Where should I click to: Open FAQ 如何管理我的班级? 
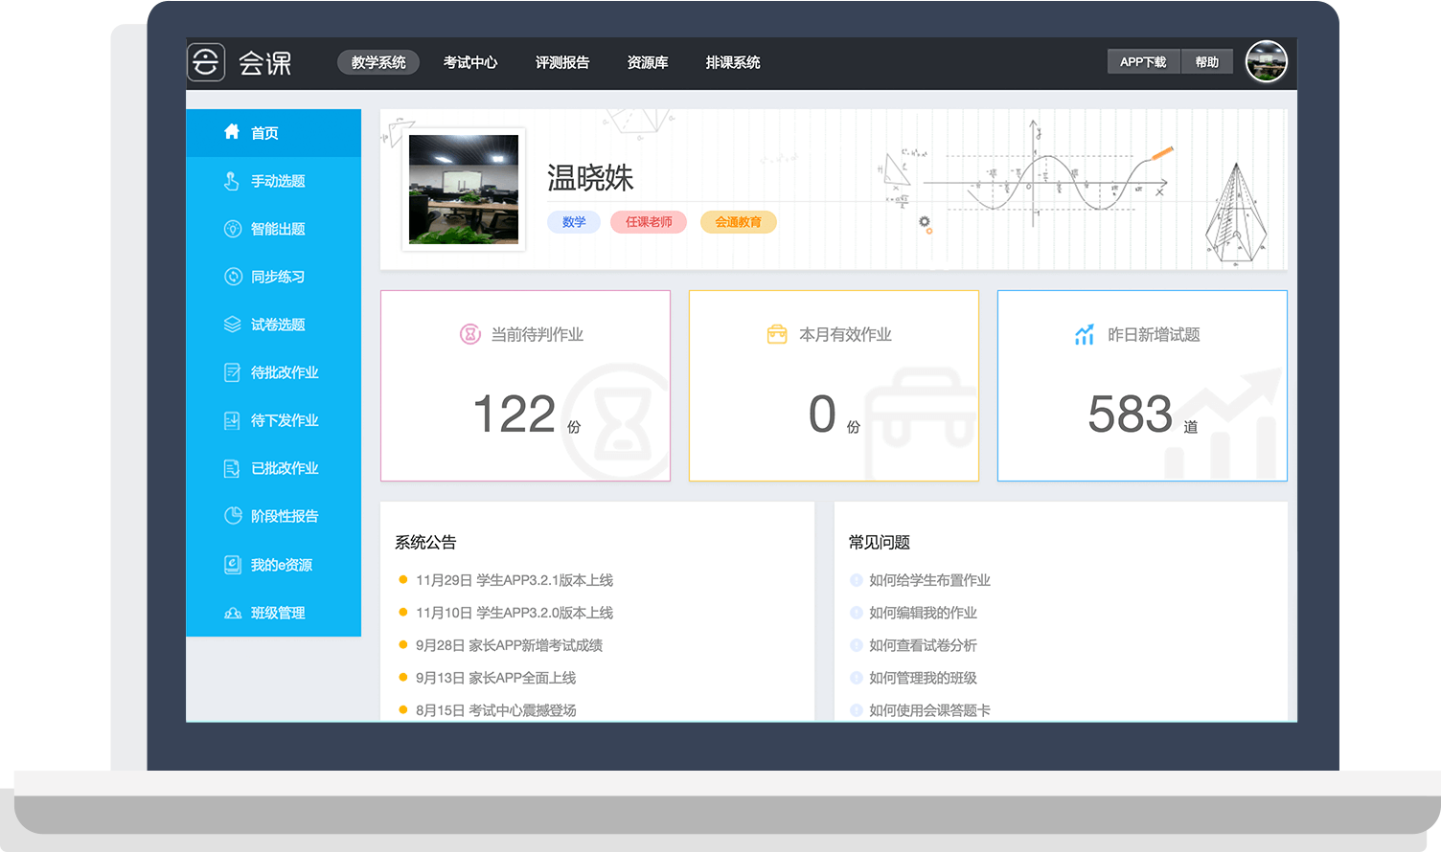[923, 678]
